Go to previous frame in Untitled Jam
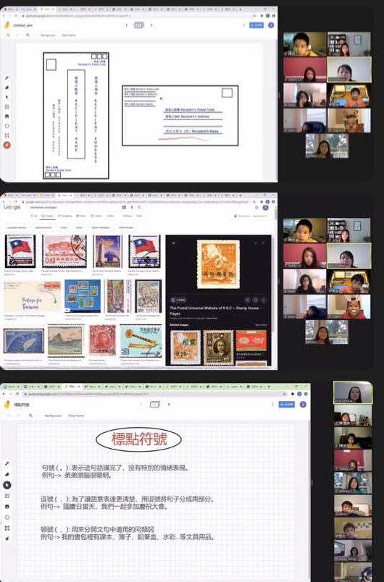The image size is (384, 582). point(126,25)
